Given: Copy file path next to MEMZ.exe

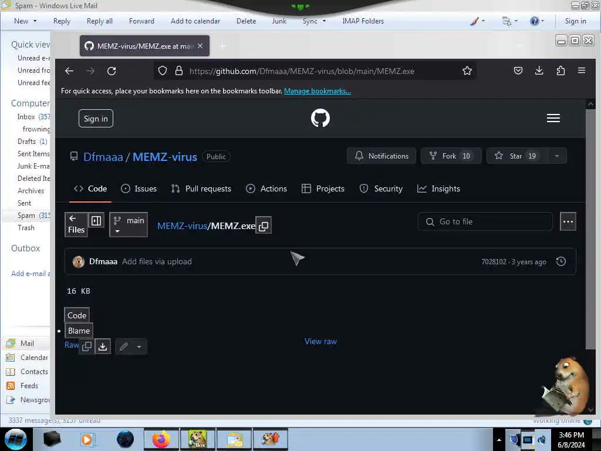Looking at the screenshot, I should (264, 226).
